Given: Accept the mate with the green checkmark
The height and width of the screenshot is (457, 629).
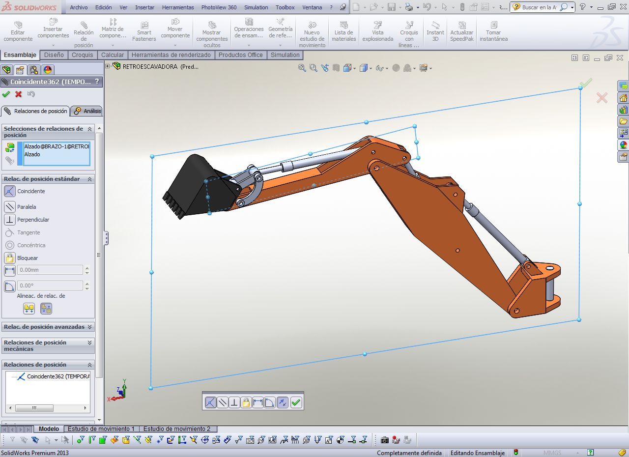Looking at the screenshot, I should 6,94.
